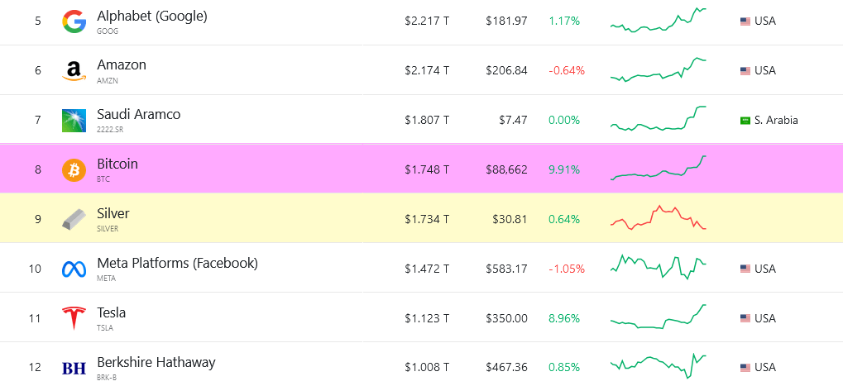Open the Saudi Aramco company link
The height and width of the screenshot is (386, 843).
coord(138,115)
